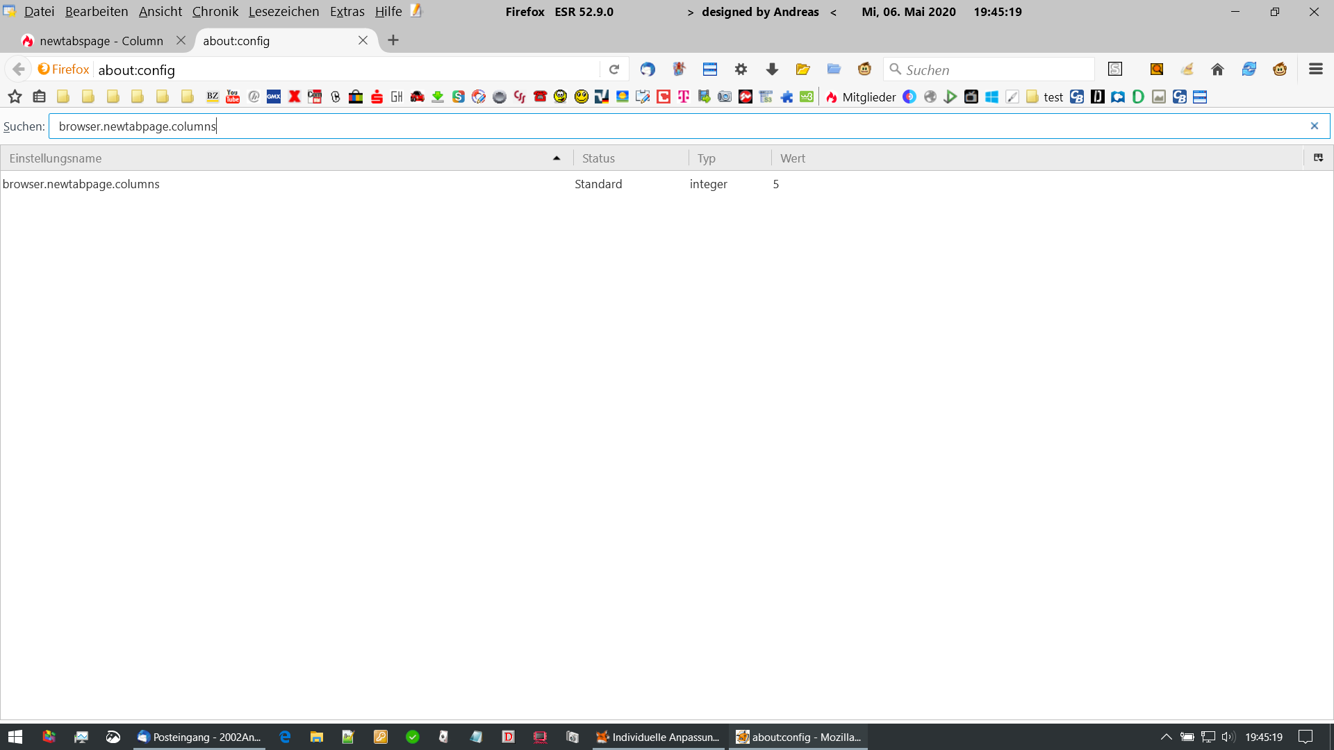Screen dimensions: 1334x750
Task: Open the Extras menu
Action: tap(347, 12)
